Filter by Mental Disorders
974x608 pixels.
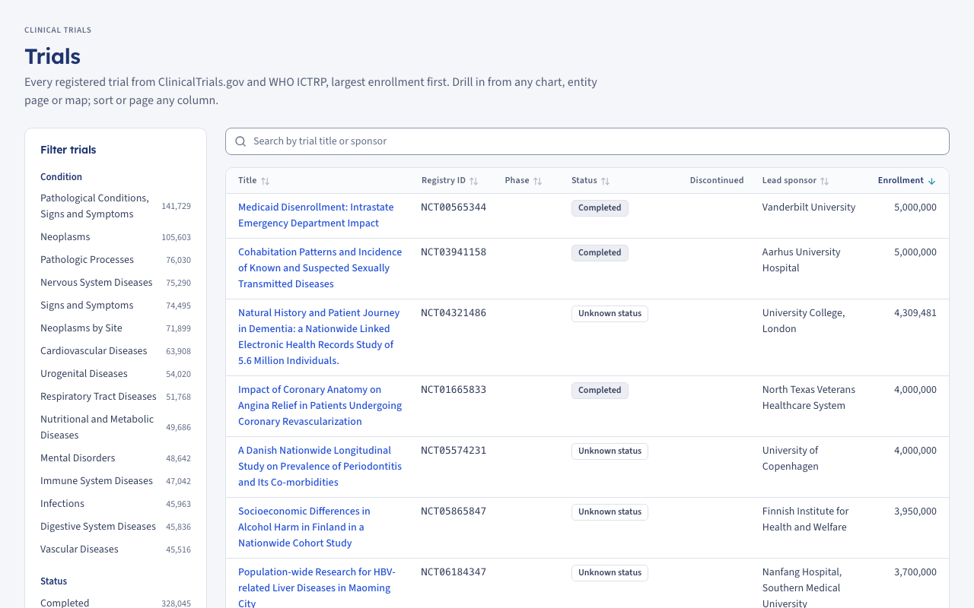tap(116, 458)
